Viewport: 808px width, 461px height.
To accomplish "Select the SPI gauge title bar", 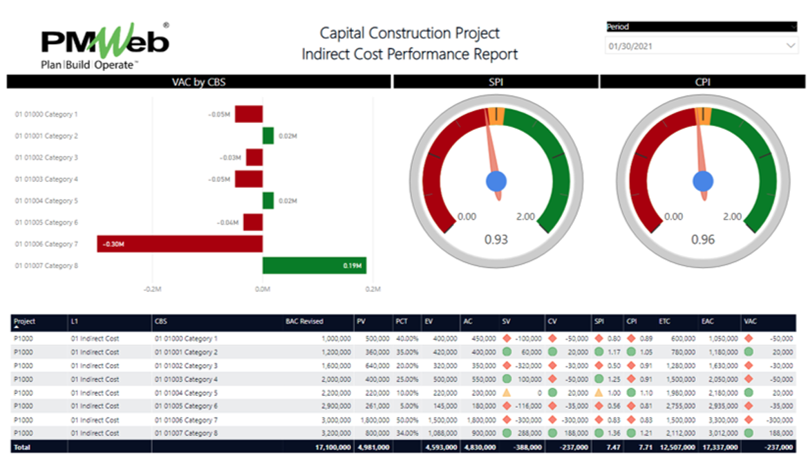I will pyautogui.click(x=496, y=82).
